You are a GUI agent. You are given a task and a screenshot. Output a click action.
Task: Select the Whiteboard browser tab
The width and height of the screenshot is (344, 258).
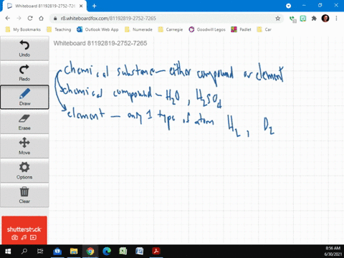tap(44, 6)
